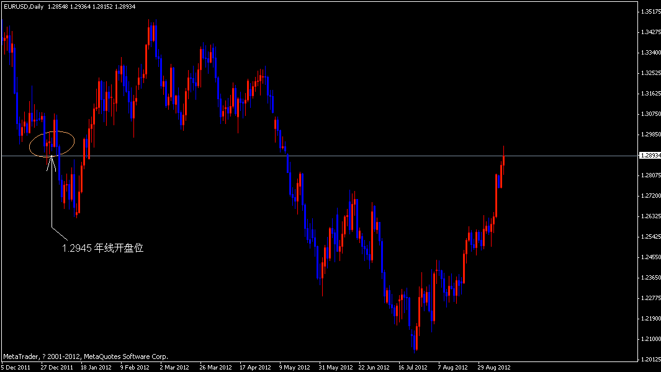Click the 1.23650 price axis label
Screen dimensions: 661x372
click(x=650, y=278)
